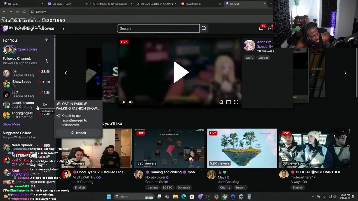Open Windows Start menu
This screenshot has width=358, height=201.
[109, 197]
